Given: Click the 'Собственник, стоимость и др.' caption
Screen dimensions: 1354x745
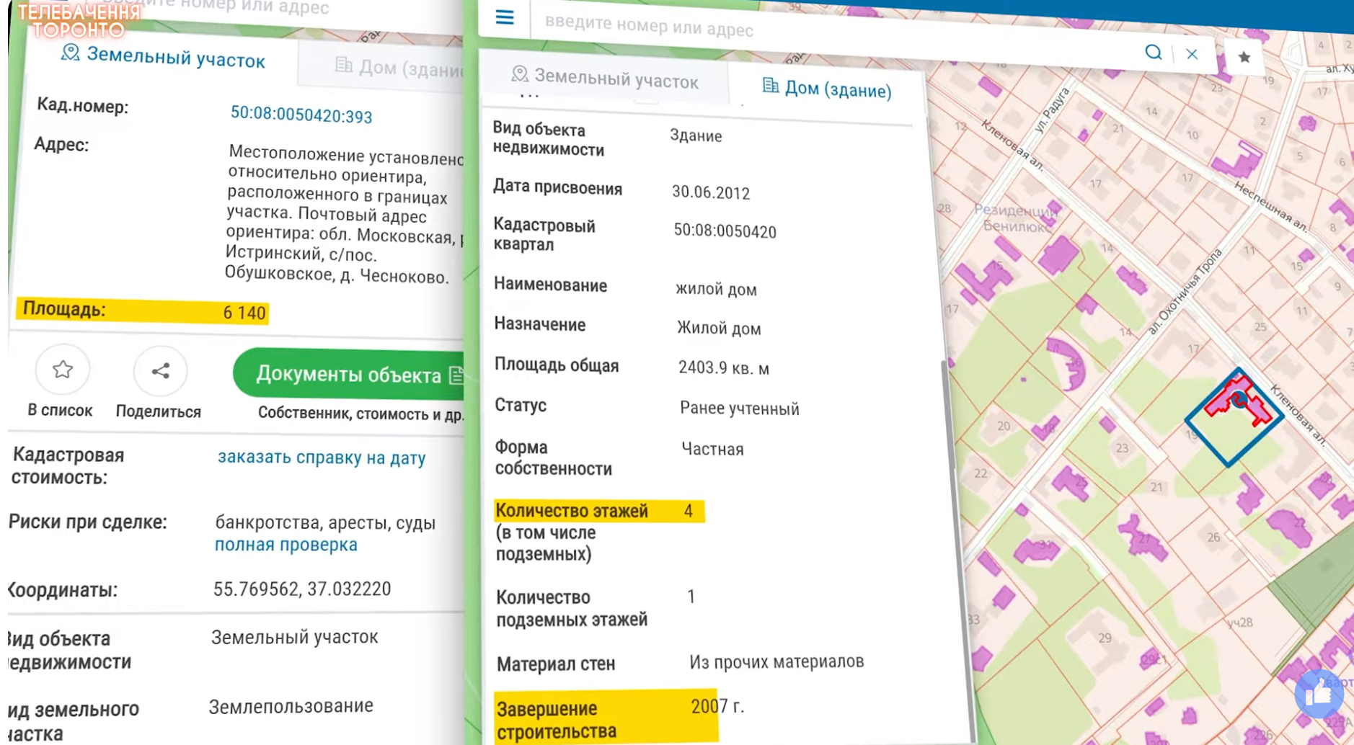Looking at the screenshot, I should 361,414.
